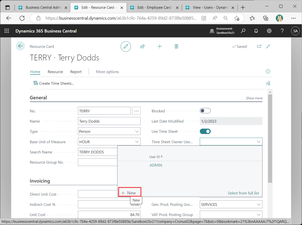This screenshot has height=225, width=302.
Task: Open the browser Collections icon
Action: [x=266, y=18]
